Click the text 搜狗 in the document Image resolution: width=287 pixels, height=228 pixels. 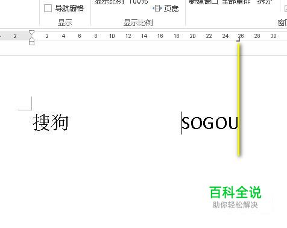click(51, 122)
